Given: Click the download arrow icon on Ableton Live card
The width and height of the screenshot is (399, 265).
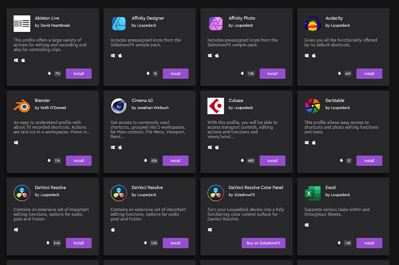Looking at the screenshot, I should click(x=49, y=74).
